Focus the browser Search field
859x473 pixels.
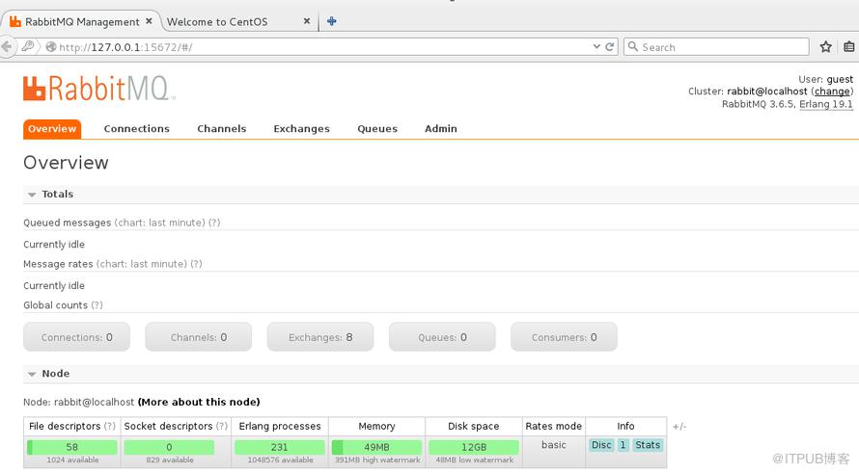click(716, 47)
